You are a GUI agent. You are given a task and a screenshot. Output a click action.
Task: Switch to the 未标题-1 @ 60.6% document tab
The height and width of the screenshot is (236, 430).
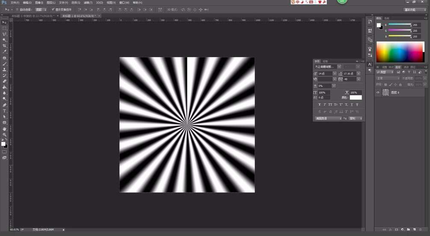(x=79, y=16)
